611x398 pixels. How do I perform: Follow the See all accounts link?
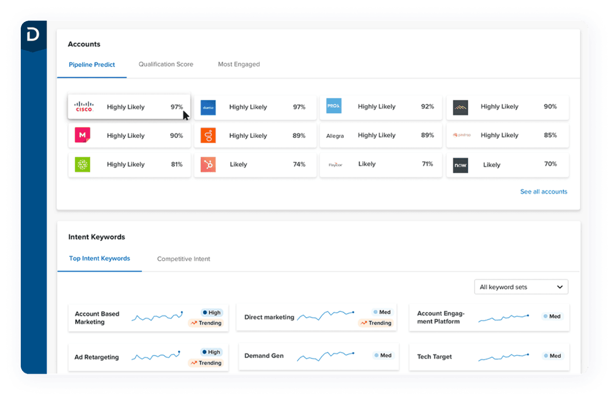(x=543, y=192)
